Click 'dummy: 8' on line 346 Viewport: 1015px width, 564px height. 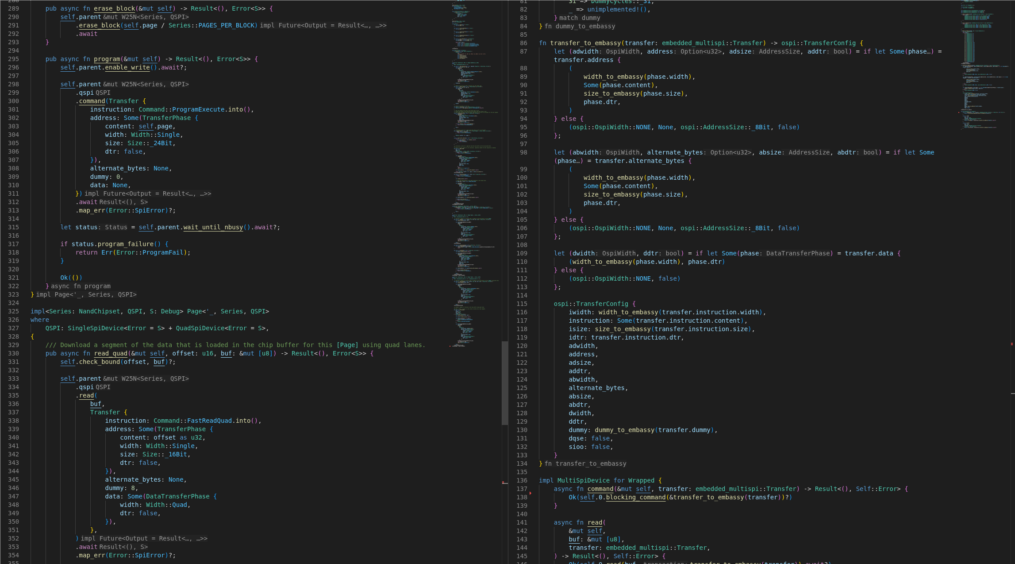point(120,488)
